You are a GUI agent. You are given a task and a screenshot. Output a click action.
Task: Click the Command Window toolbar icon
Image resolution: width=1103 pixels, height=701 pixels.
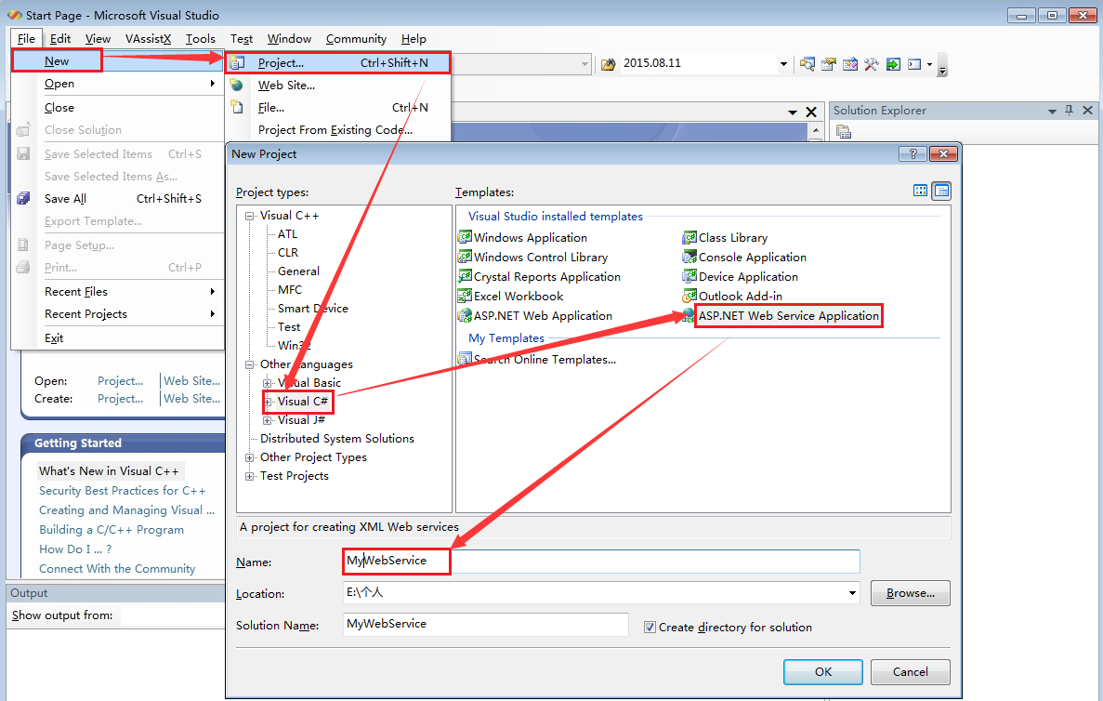914,64
